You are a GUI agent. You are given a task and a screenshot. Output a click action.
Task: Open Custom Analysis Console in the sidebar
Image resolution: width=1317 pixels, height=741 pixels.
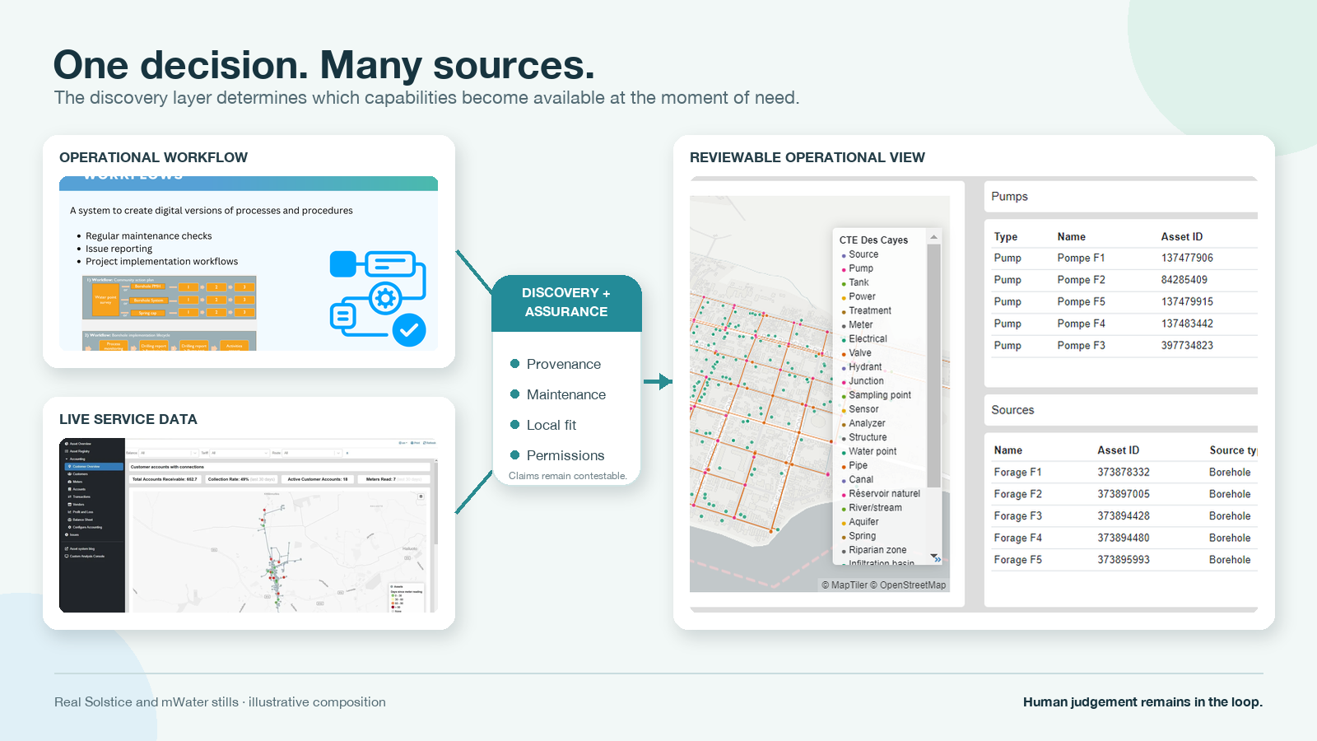point(84,557)
